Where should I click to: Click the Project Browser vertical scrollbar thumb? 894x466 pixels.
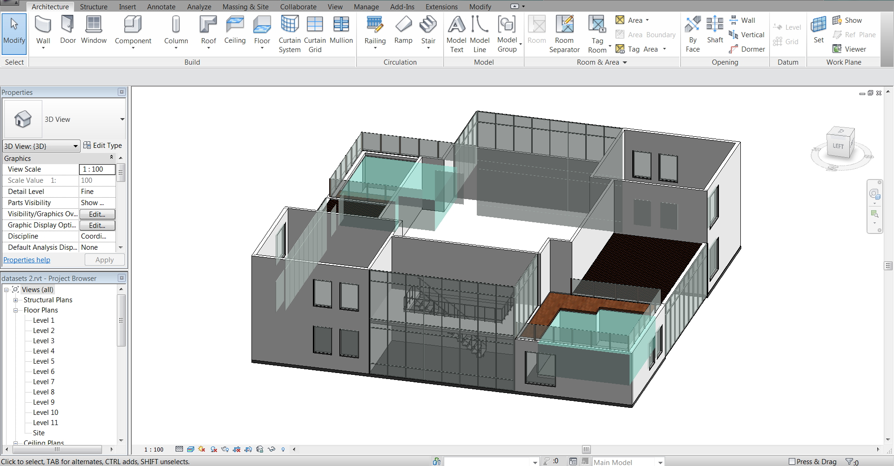click(x=121, y=320)
